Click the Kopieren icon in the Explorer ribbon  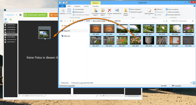(x=63, y=10)
